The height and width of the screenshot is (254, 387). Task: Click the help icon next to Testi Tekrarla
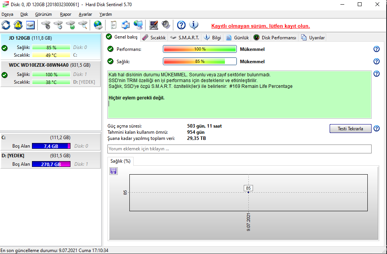click(x=376, y=128)
